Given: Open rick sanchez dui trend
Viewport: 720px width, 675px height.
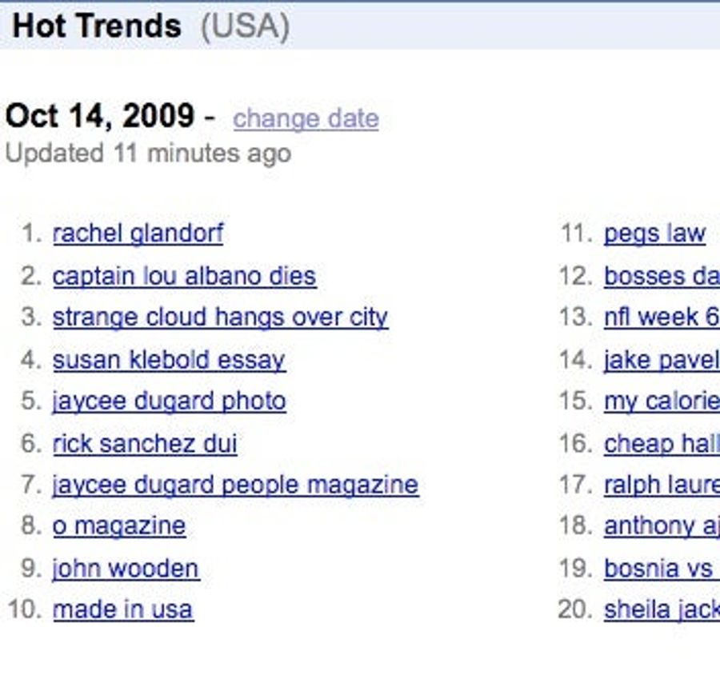Looking at the screenshot, I should tap(145, 444).
